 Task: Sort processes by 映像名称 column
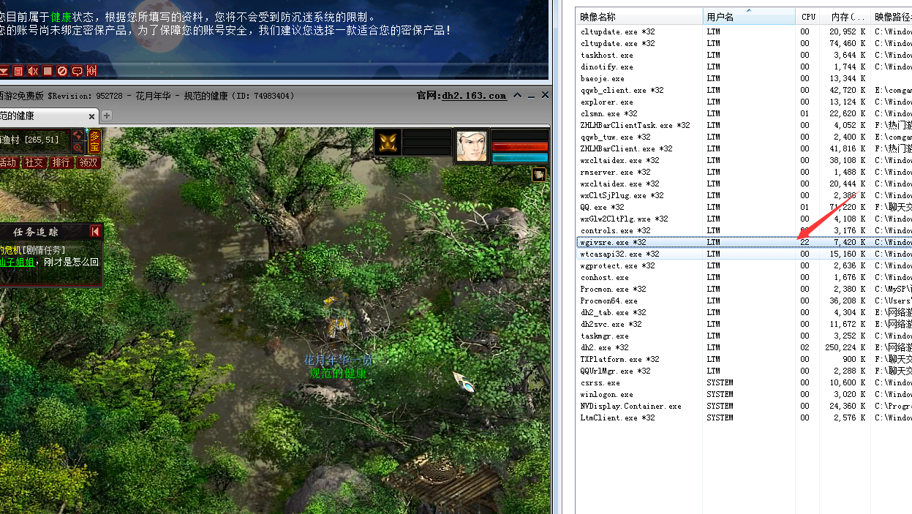[639, 17]
